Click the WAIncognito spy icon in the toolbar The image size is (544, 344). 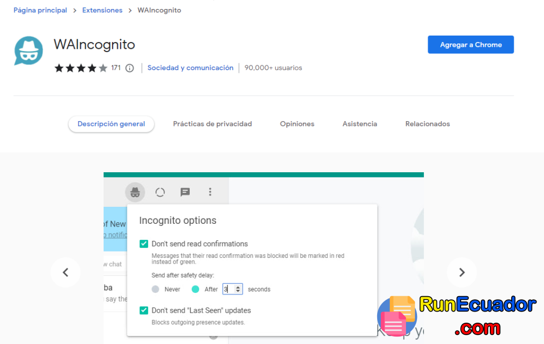point(135,192)
